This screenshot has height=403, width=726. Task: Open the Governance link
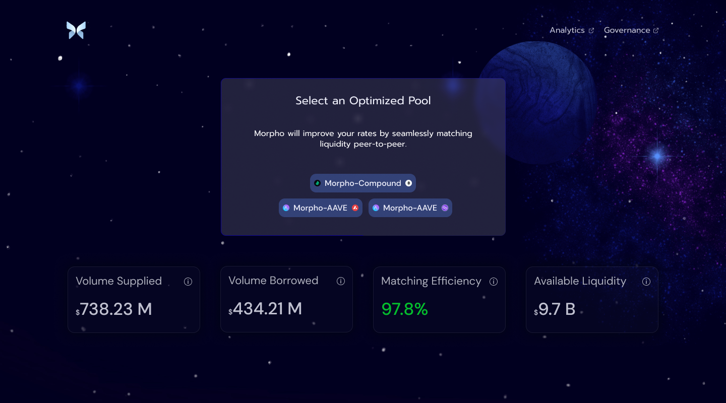[627, 30]
